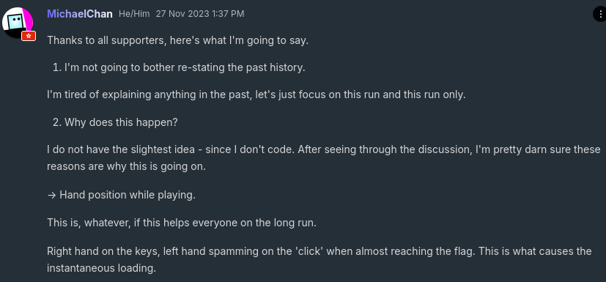
Task: Click the paragraph 'I'm tired of explaining anything'
Action: [x=256, y=94]
